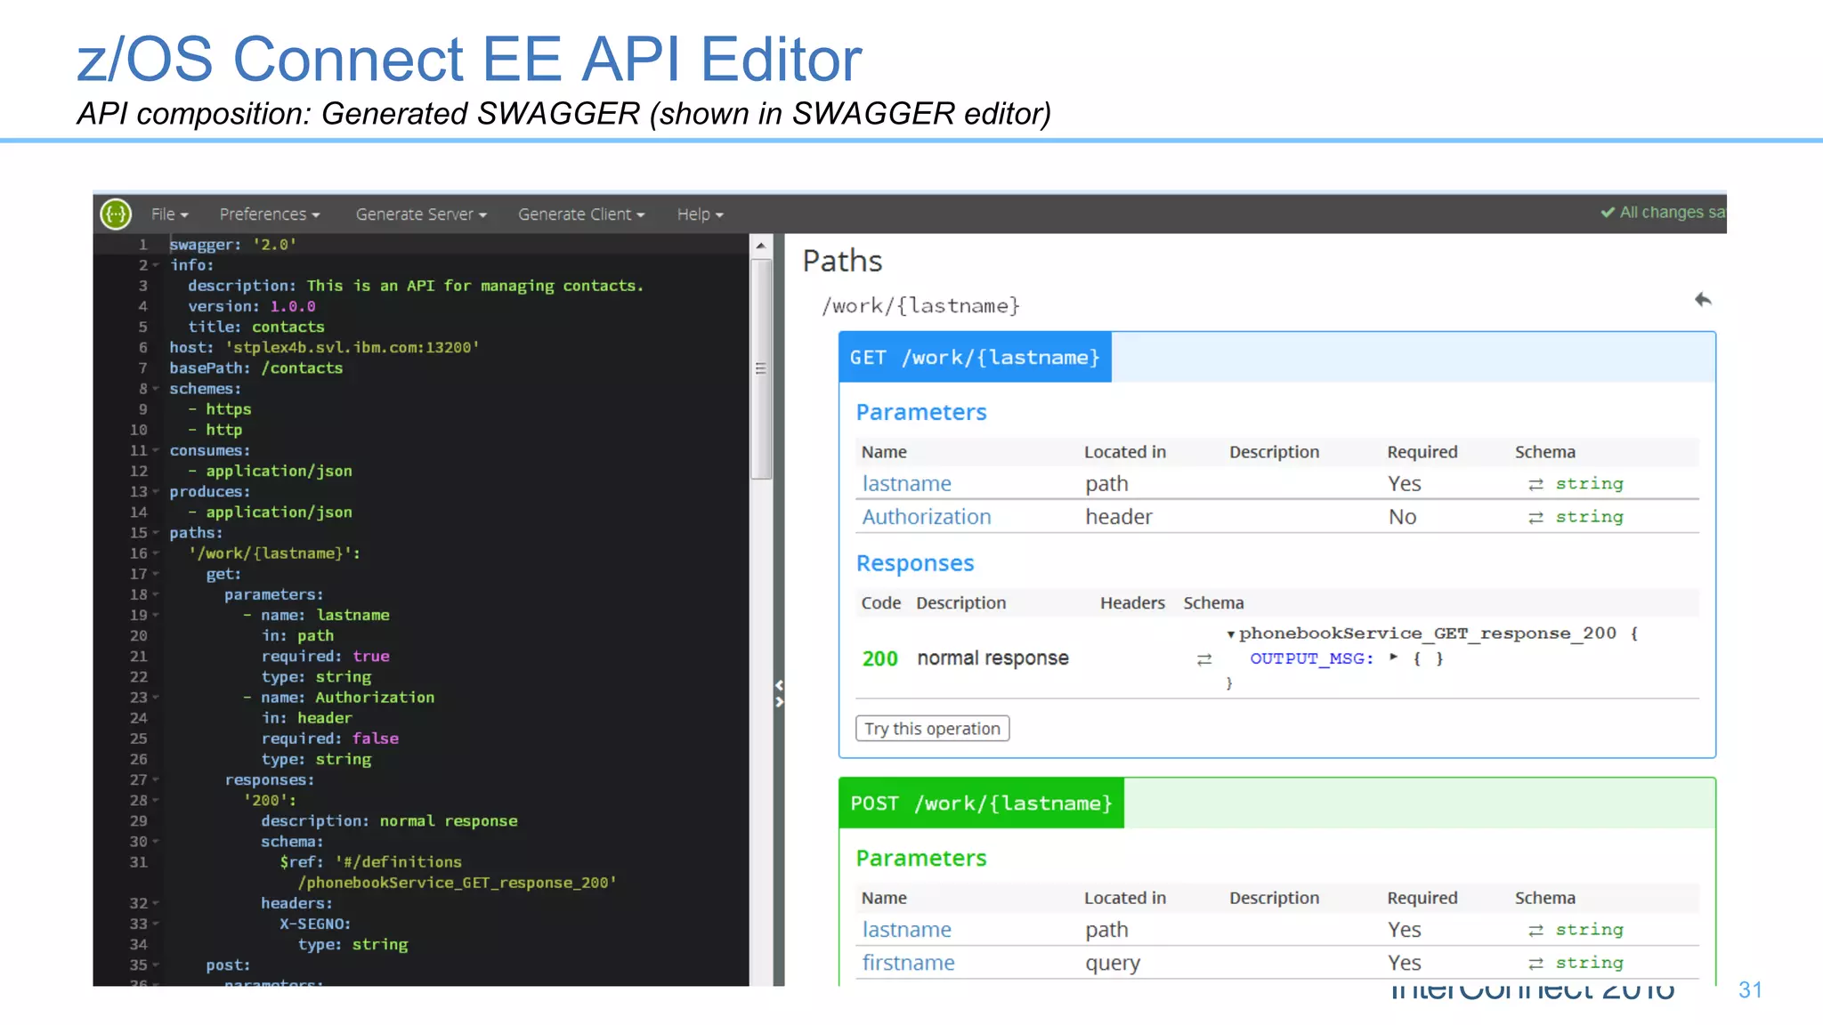Click 'required: false' on line 25
The width and height of the screenshot is (1823, 1025).
(x=329, y=738)
